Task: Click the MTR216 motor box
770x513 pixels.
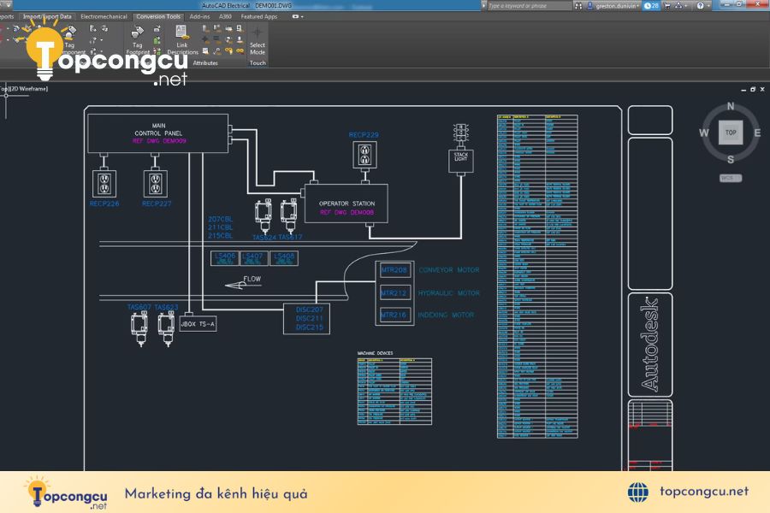Action: (x=394, y=315)
